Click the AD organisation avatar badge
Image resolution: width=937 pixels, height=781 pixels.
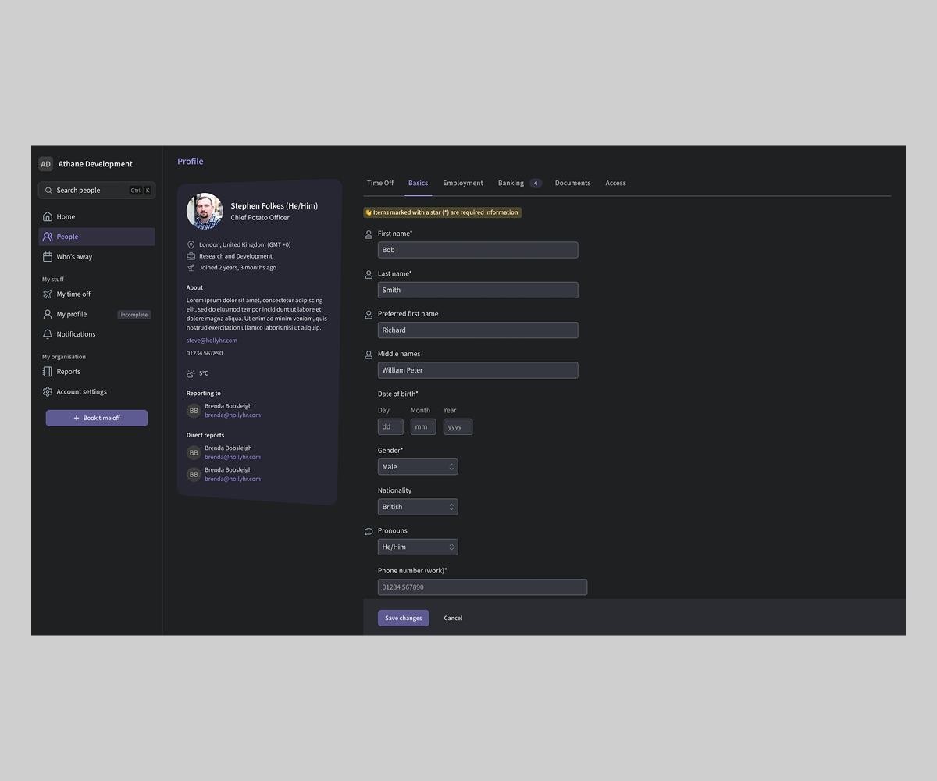point(46,164)
